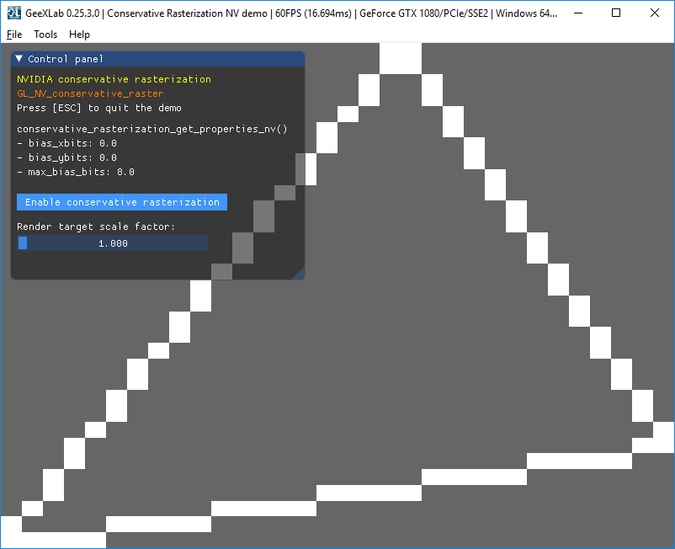Click the 'Render target scale factor:' label
675x549 pixels.
(96, 227)
